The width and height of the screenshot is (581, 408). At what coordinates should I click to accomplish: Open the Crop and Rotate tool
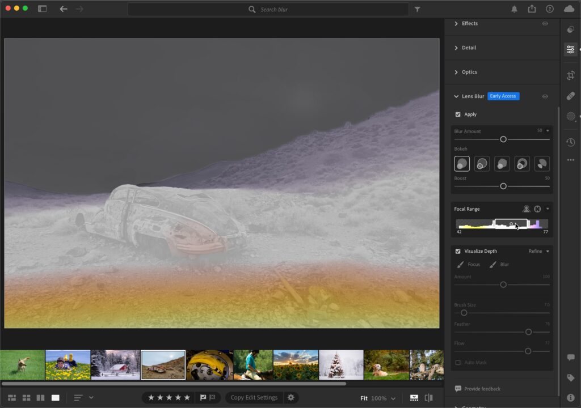tap(571, 75)
